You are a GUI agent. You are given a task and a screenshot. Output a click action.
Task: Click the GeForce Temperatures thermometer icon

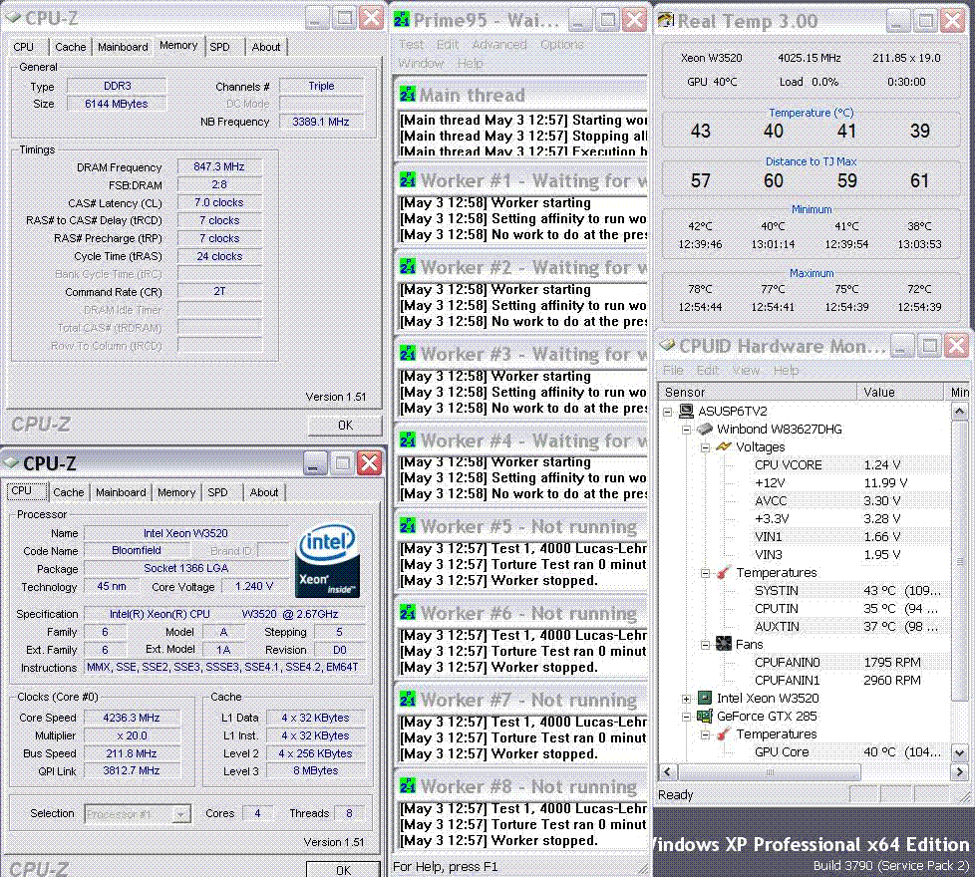[x=723, y=733]
